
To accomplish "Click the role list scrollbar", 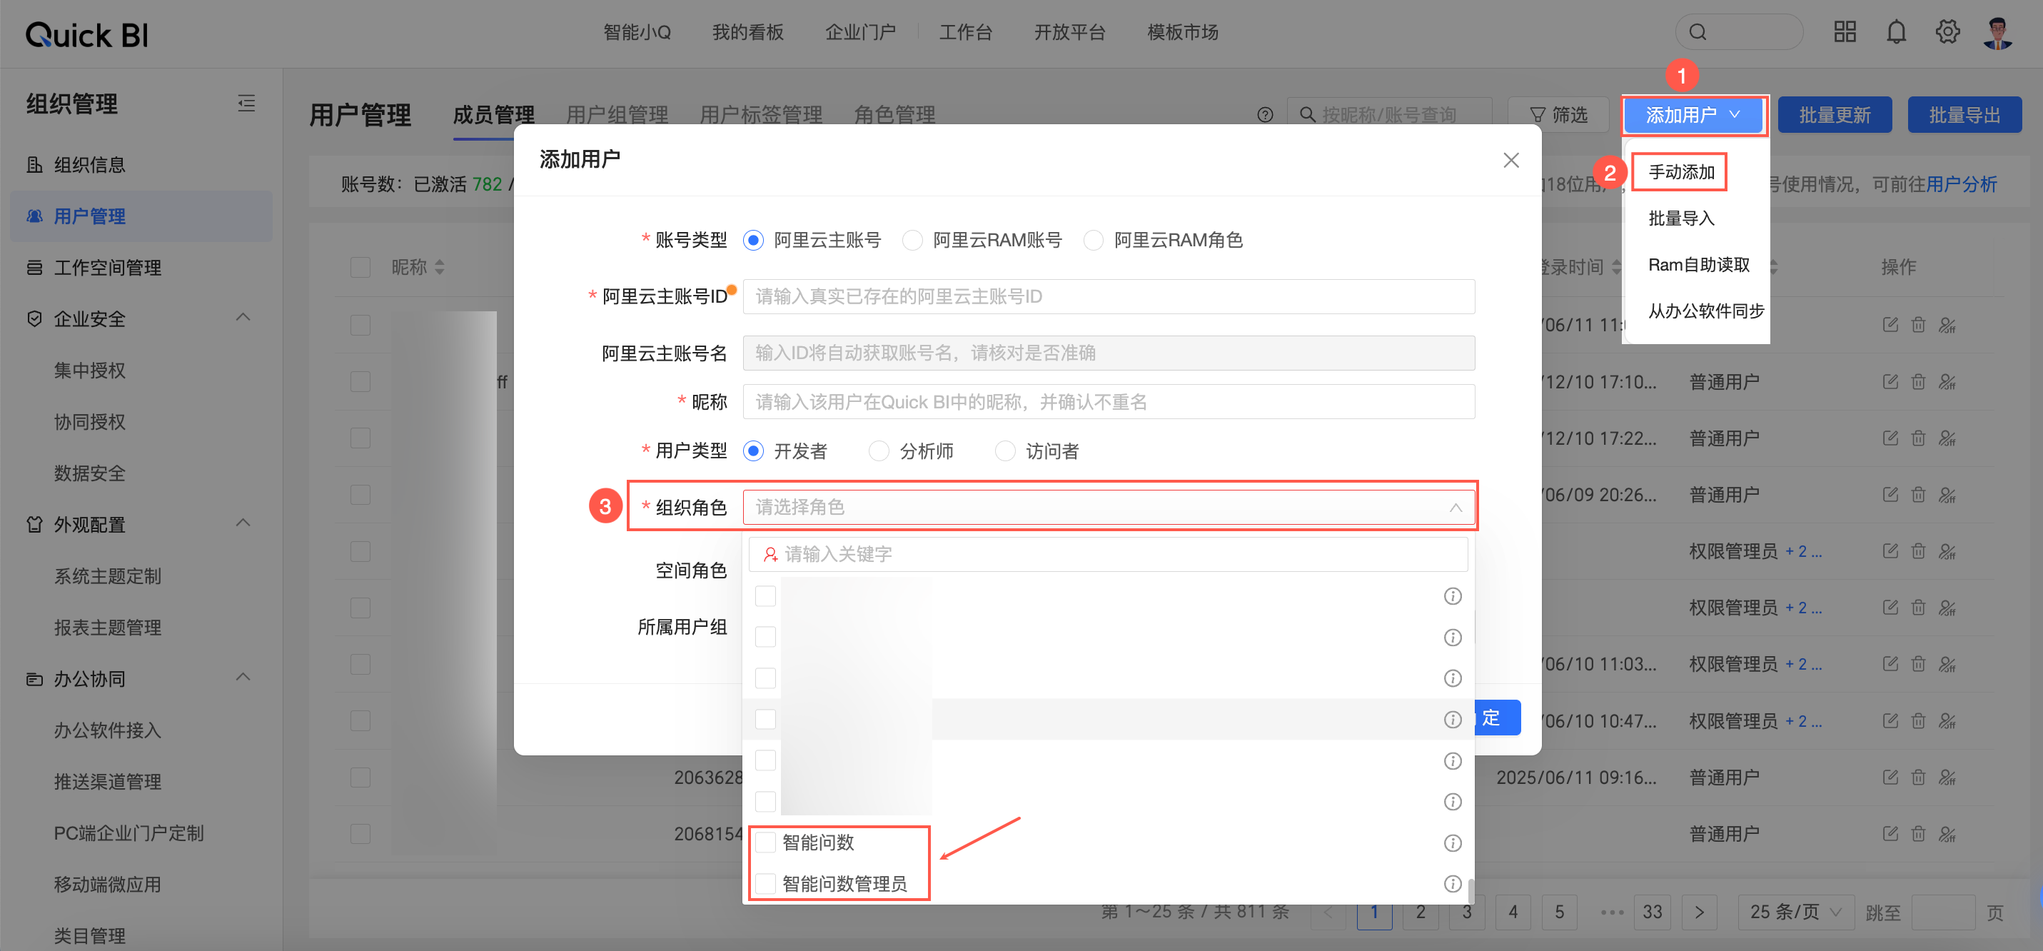I will pyautogui.click(x=1471, y=890).
